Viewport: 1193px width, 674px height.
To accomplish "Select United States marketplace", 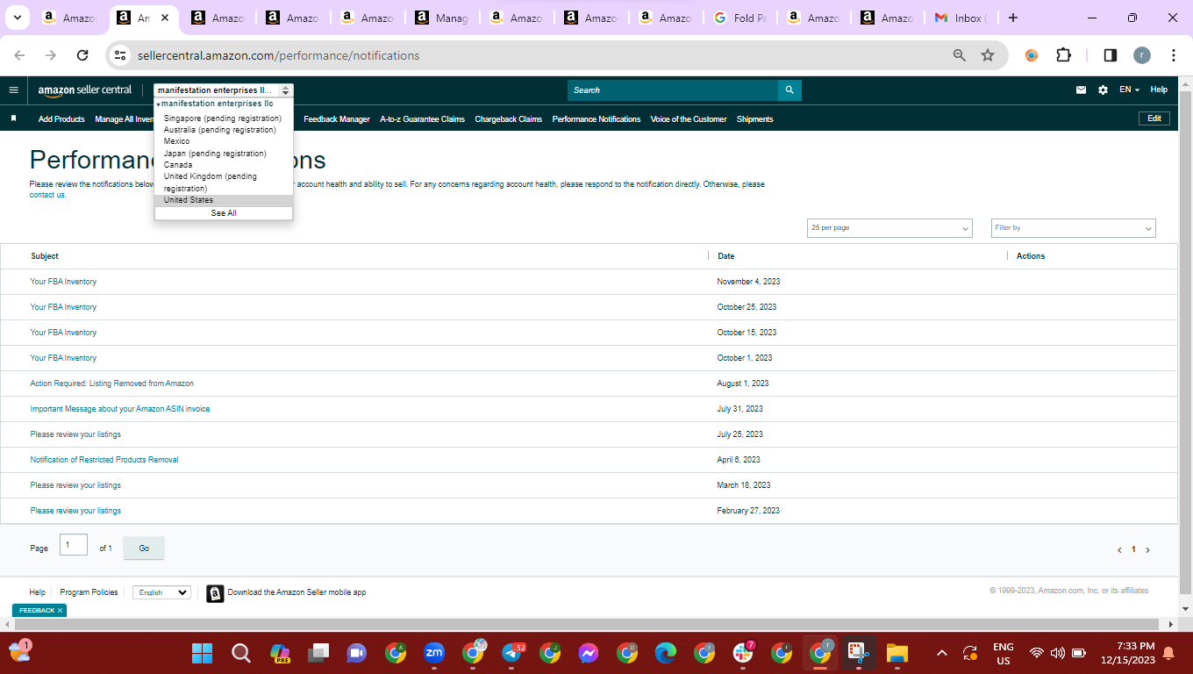I will [x=224, y=200].
